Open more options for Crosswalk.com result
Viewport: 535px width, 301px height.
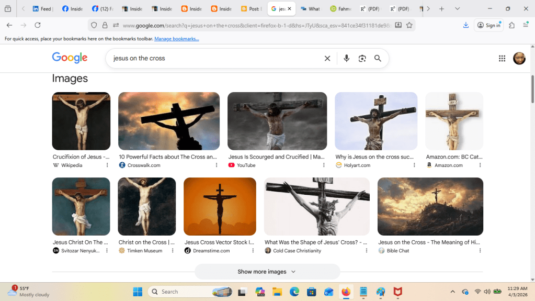[x=217, y=165]
